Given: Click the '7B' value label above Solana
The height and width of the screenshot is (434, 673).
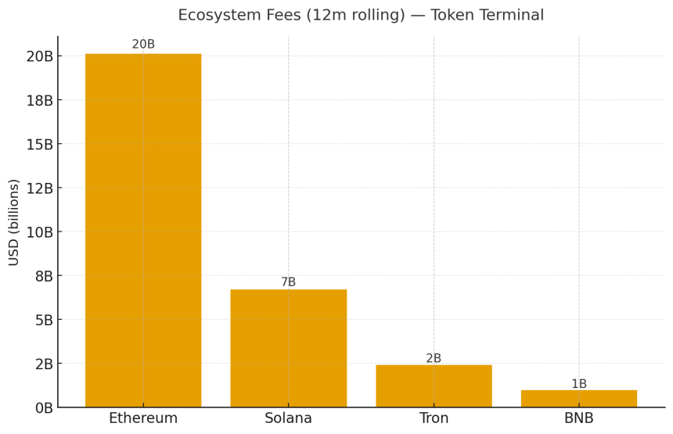Looking at the screenshot, I should coord(288,282).
